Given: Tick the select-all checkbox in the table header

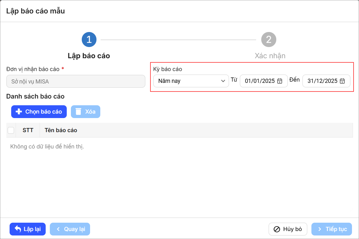Looking at the screenshot, I should pyautogui.click(x=11, y=130).
